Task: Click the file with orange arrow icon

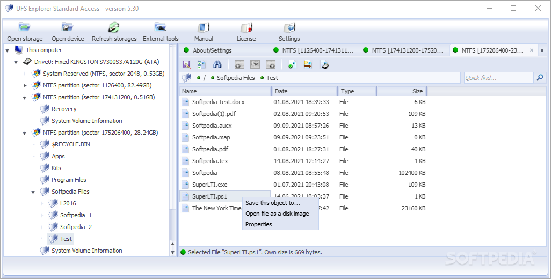Action: coord(308,64)
